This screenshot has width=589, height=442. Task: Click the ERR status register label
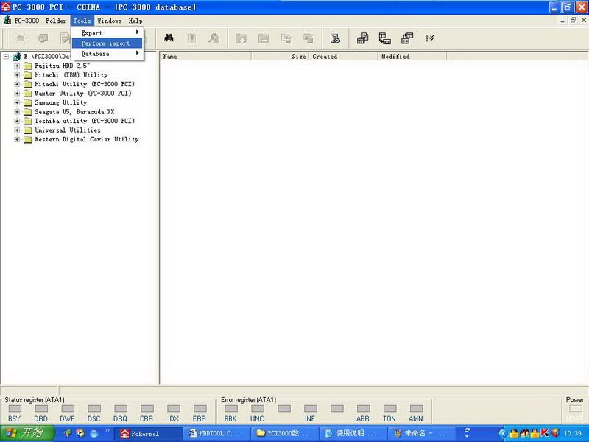click(x=200, y=418)
